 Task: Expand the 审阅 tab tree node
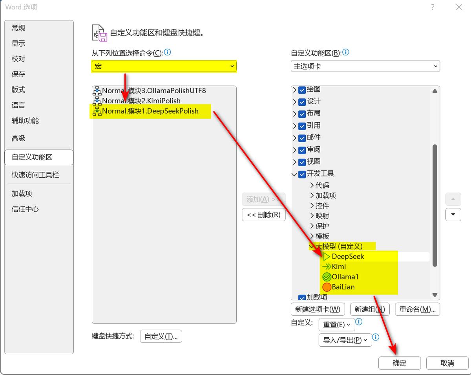tap(295, 150)
